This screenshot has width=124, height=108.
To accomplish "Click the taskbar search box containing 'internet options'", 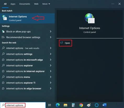I will 23,105.
